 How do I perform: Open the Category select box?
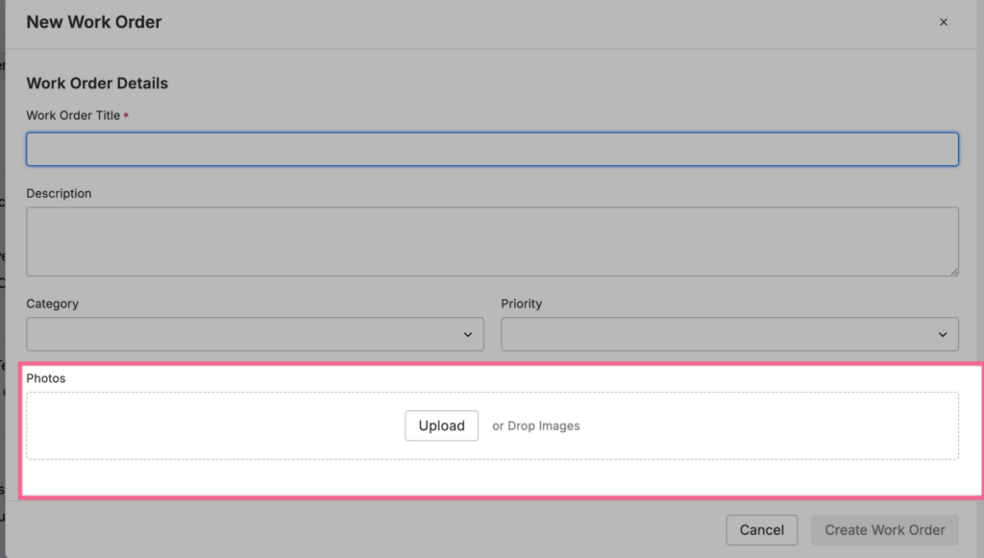(255, 334)
